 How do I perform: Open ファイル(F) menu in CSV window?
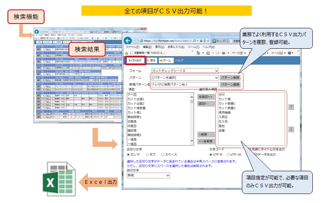[132, 47]
